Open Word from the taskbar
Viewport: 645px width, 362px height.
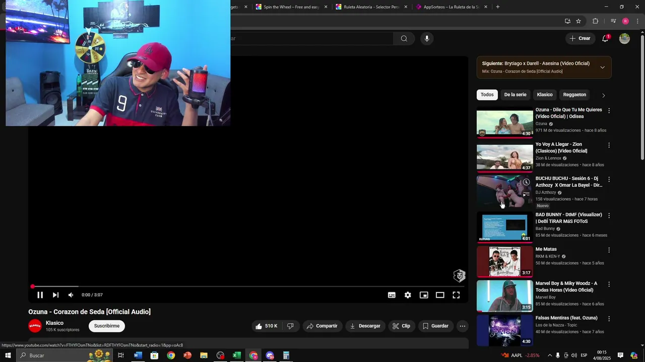[138, 355]
